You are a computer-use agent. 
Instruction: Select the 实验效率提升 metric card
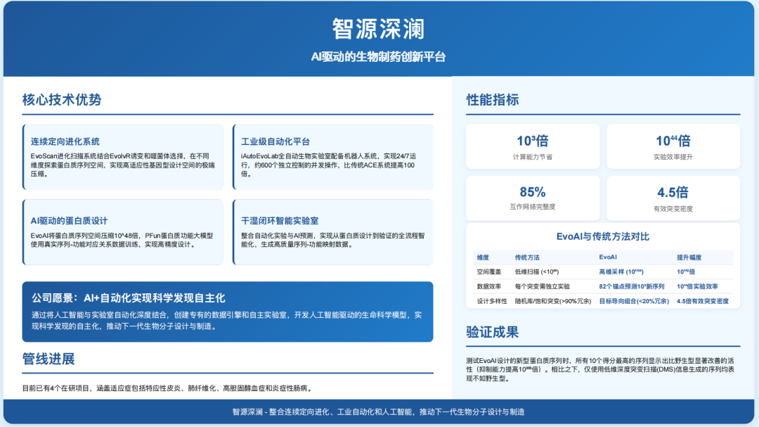pos(673,146)
